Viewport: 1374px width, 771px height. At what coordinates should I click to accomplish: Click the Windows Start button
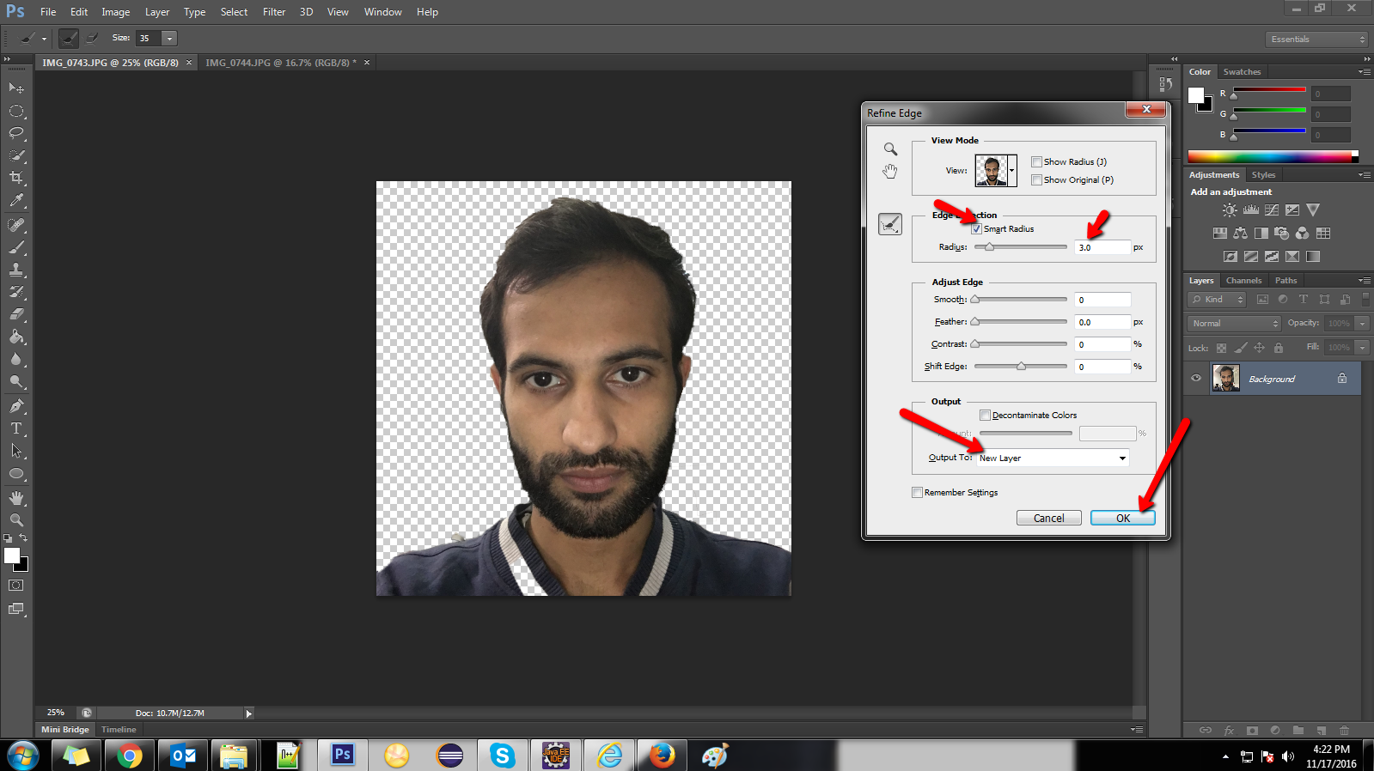pyautogui.click(x=23, y=756)
